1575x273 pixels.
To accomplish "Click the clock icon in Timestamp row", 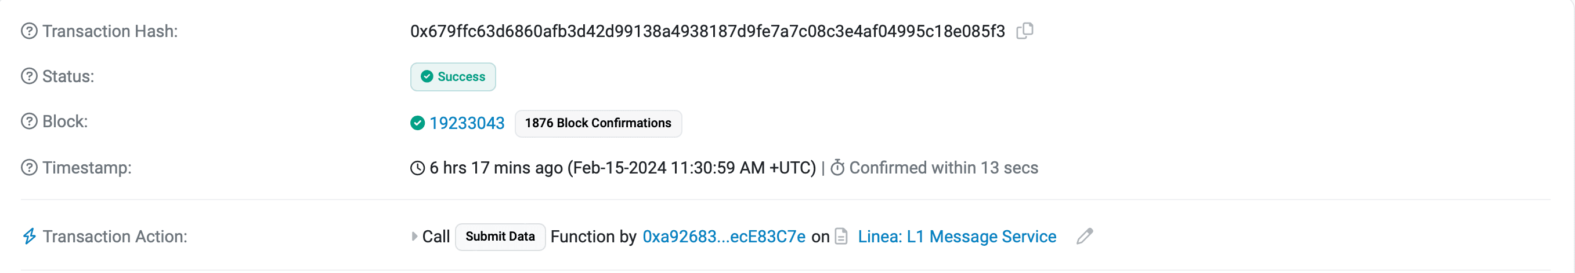I will tap(417, 168).
